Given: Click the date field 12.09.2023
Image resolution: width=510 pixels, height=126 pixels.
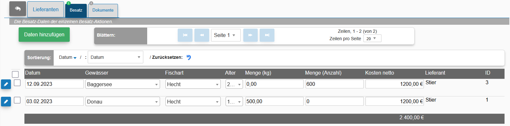Looking at the screenshot, I should (x=54, y=84).
